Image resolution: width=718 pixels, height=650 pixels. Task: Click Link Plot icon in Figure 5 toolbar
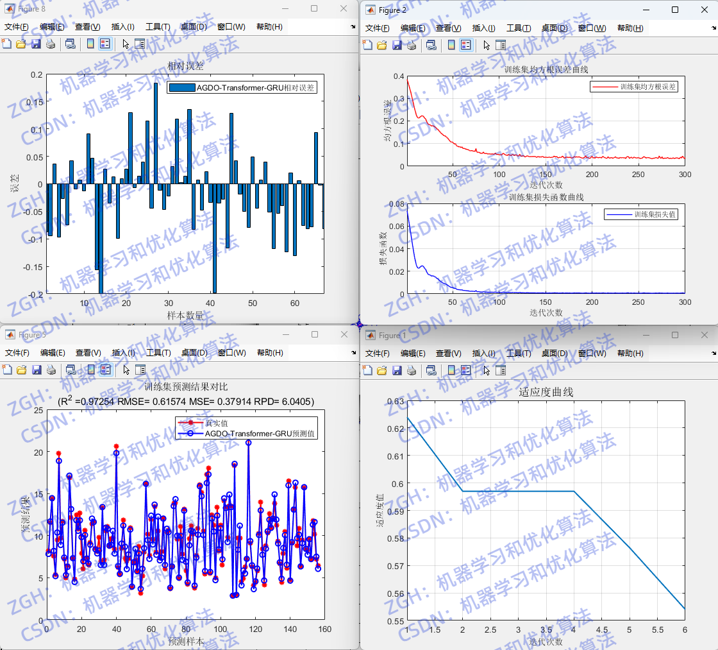point(71,370)
